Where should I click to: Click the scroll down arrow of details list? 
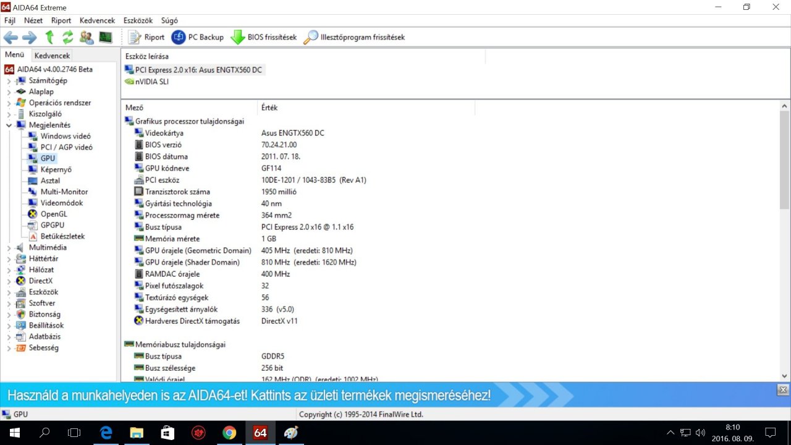(785, 375)
